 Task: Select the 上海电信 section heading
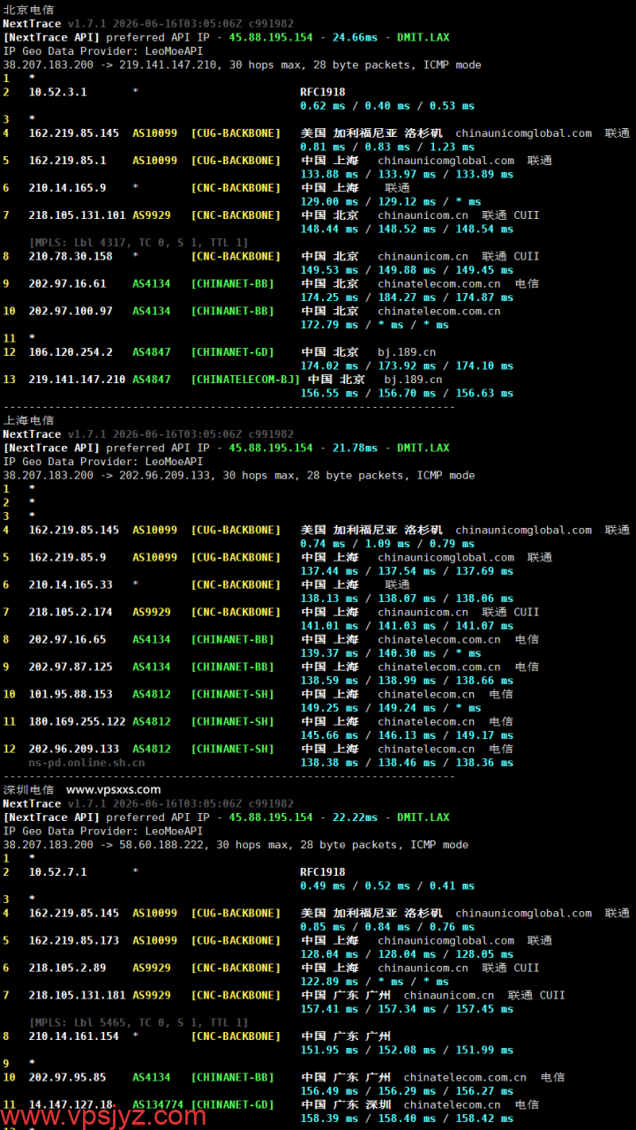[28, 420]
